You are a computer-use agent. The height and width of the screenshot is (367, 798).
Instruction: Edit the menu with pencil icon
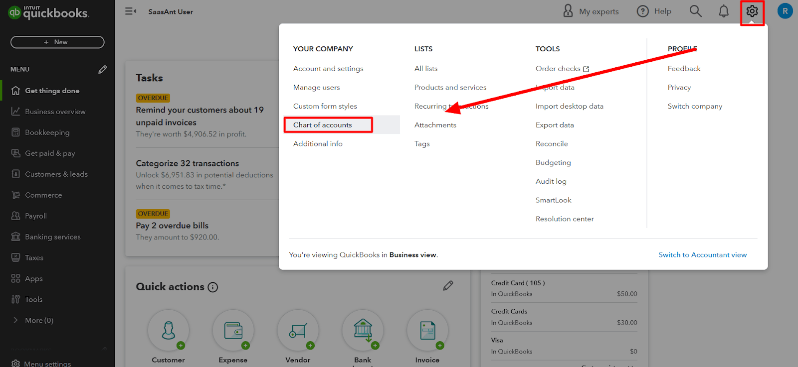coord(103,69)
